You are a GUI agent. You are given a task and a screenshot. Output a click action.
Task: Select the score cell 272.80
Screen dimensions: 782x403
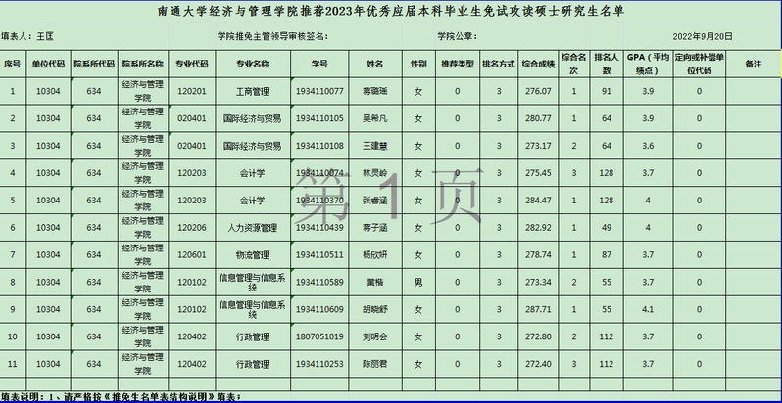pos(539,336)
